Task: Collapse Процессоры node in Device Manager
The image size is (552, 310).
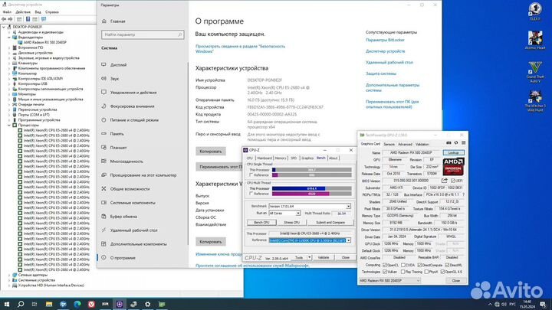Action: pos(9,125)
